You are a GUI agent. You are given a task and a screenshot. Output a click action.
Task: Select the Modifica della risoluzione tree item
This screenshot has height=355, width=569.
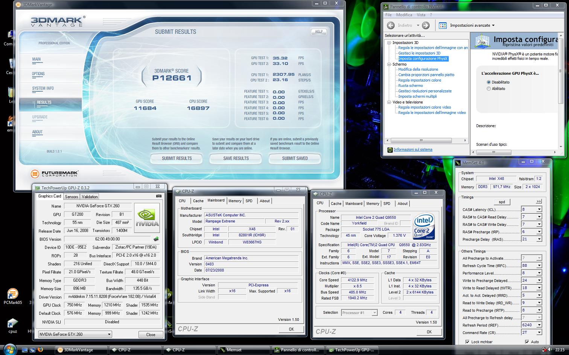click(418, 69)
